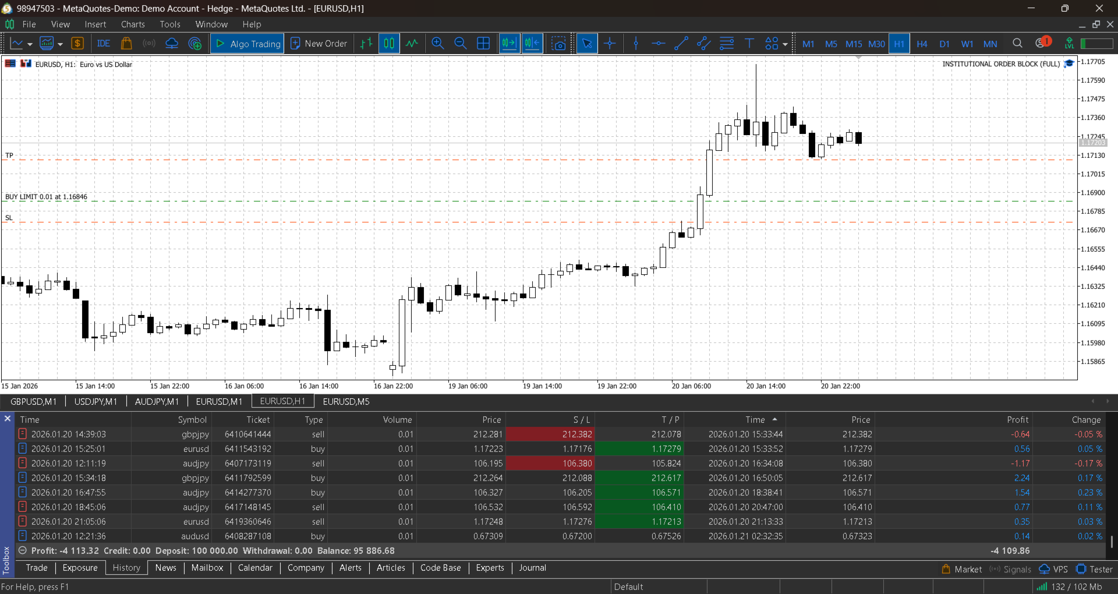Open account notifications with red badge
This screenshot has width=1118, height=594.
point(1043,43)
